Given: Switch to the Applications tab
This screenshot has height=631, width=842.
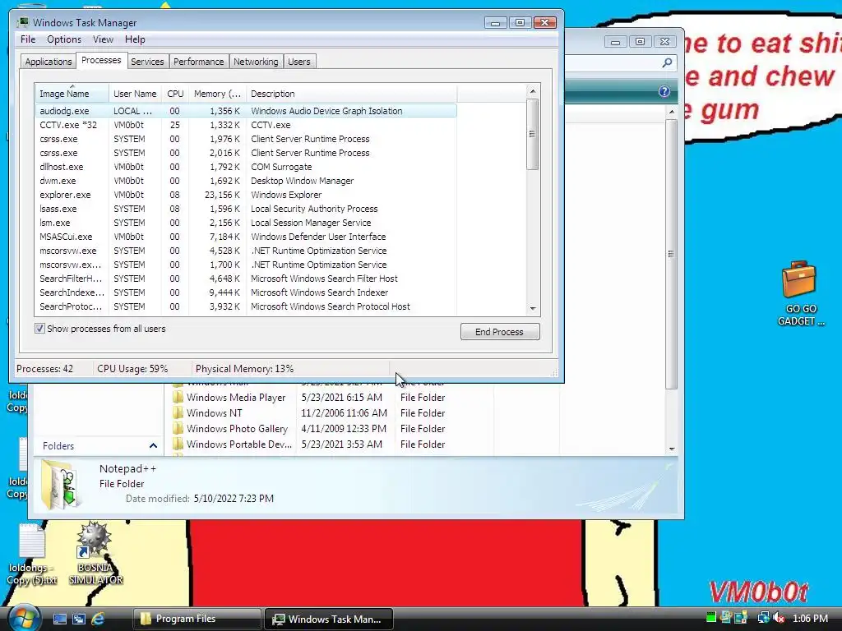Looking at the screenshot, I should (49, 62).
